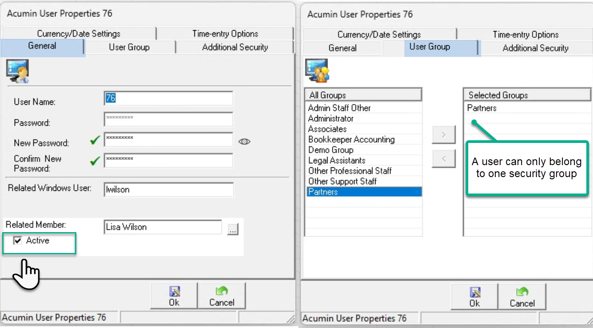Click the user monitor icon in General tab
This screenshot has height=328, width=593.
tap(18, 71)
